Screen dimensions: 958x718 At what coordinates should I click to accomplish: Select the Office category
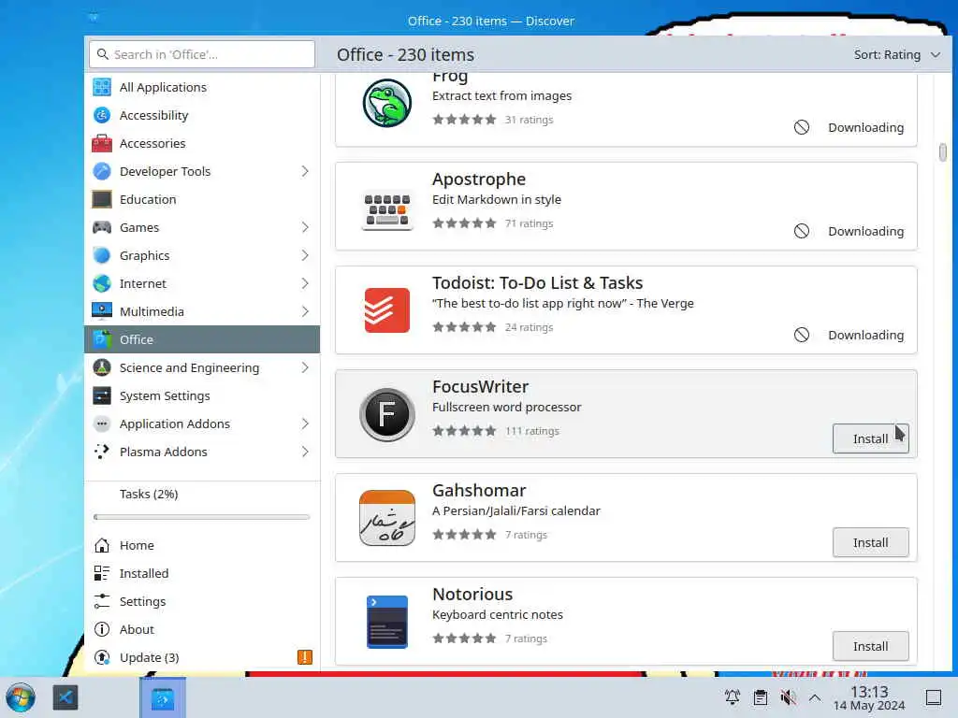[x=202, y=339]
